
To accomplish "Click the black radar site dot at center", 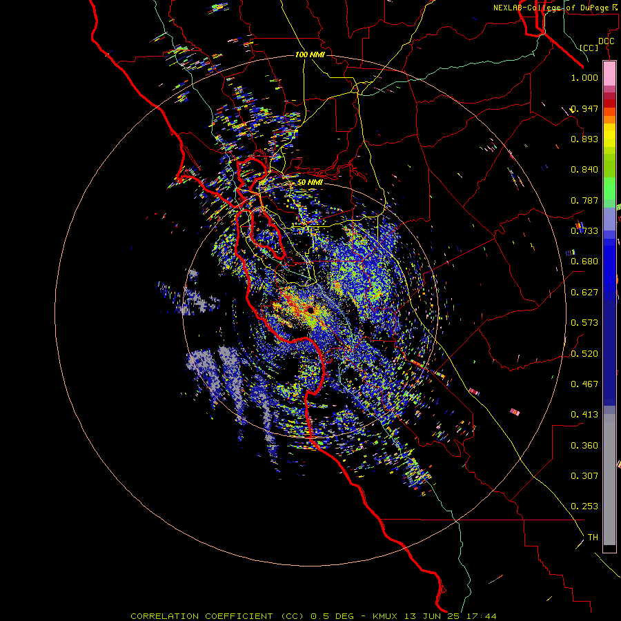I will pyautogui.click(x=310, y=310).
